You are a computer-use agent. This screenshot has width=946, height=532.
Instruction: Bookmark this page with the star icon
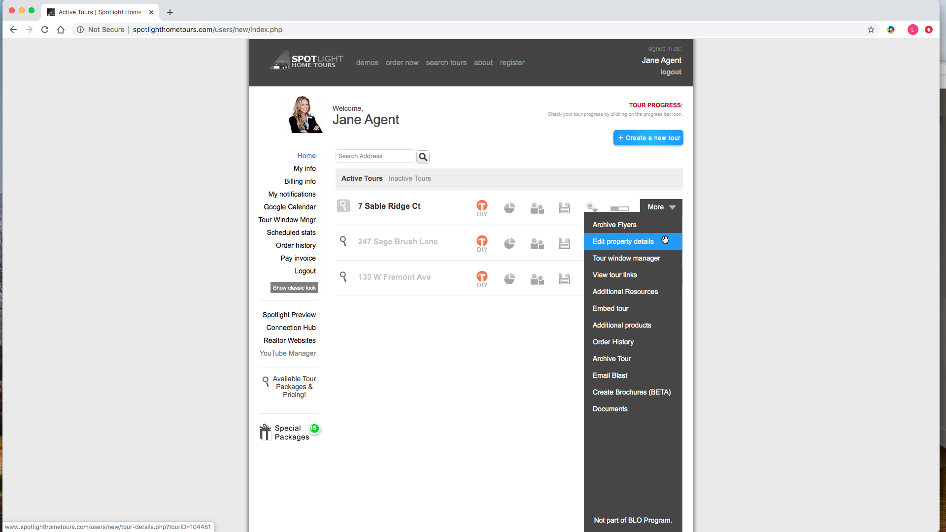871,30
